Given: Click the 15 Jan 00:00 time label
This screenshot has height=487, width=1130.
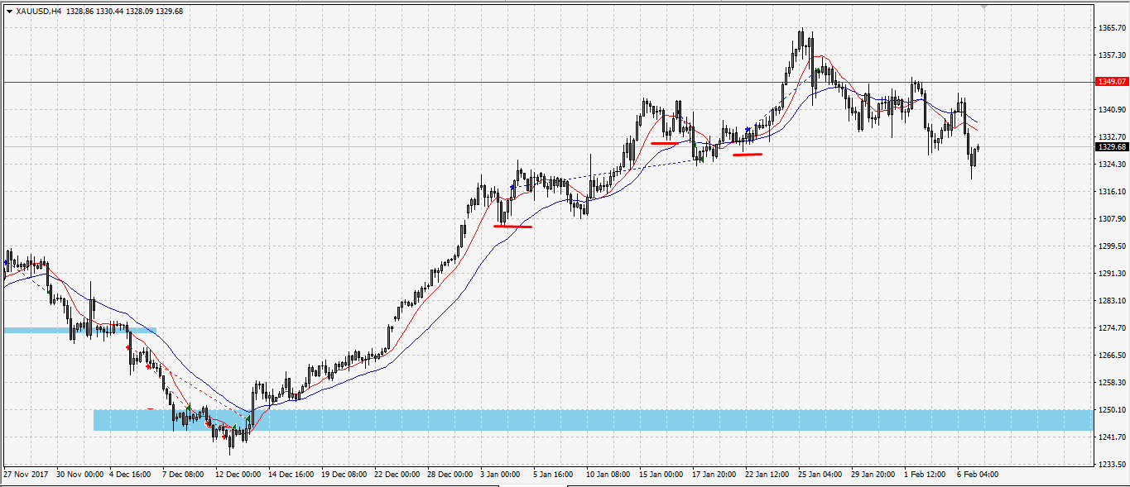Looking at the screenshot, I should (662, 475).
